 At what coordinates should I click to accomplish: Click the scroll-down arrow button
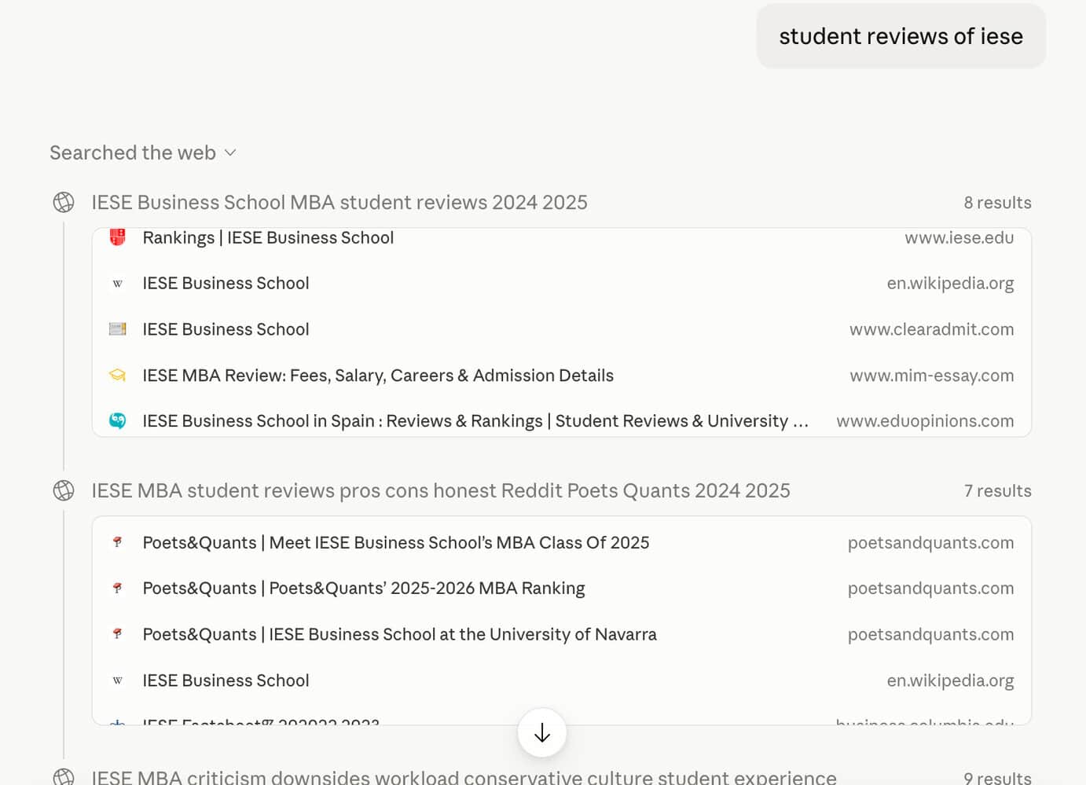coord(542,733)
